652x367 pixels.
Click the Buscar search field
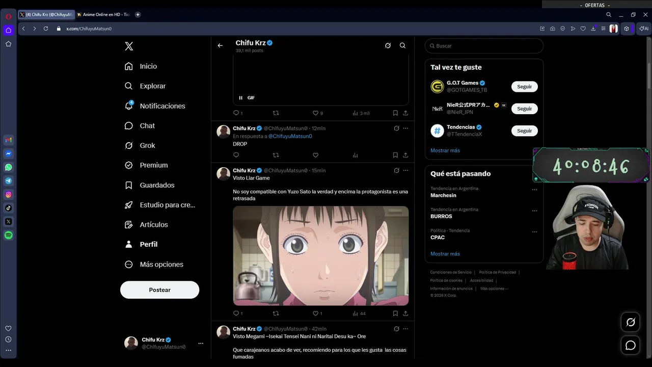coord(484,46)
